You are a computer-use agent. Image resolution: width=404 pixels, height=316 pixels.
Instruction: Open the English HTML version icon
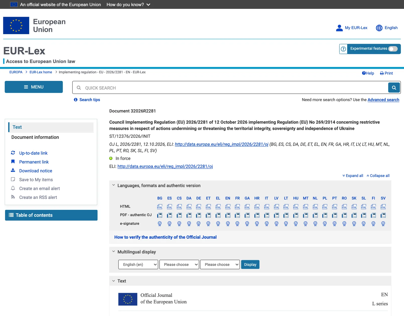(228, 207)
